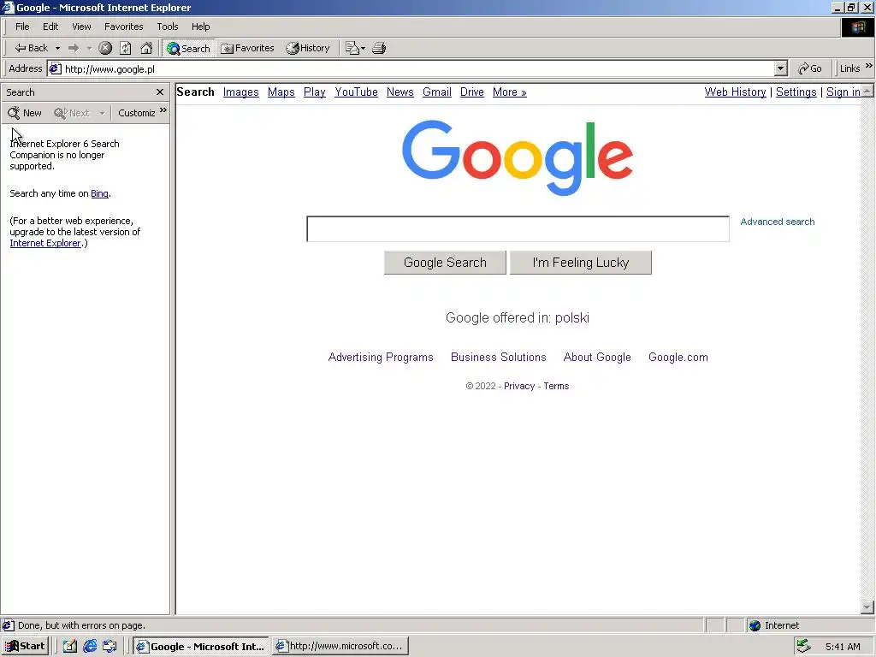Image resolution: width=876 pixels, height=657 pixels.
Task: Open the Back button history dropdown arrow
Action: [57, 49]
